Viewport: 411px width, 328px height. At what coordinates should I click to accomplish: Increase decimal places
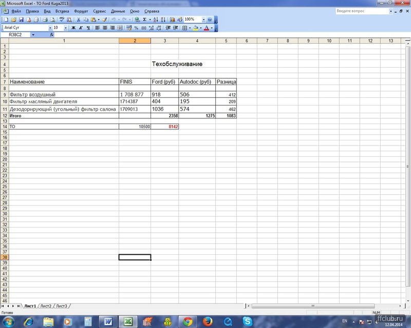[x=151, y=28]
